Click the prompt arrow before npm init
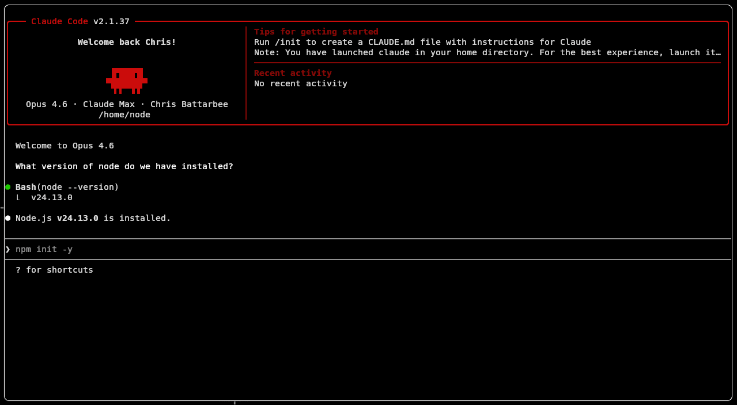 (x=7, y=249)
